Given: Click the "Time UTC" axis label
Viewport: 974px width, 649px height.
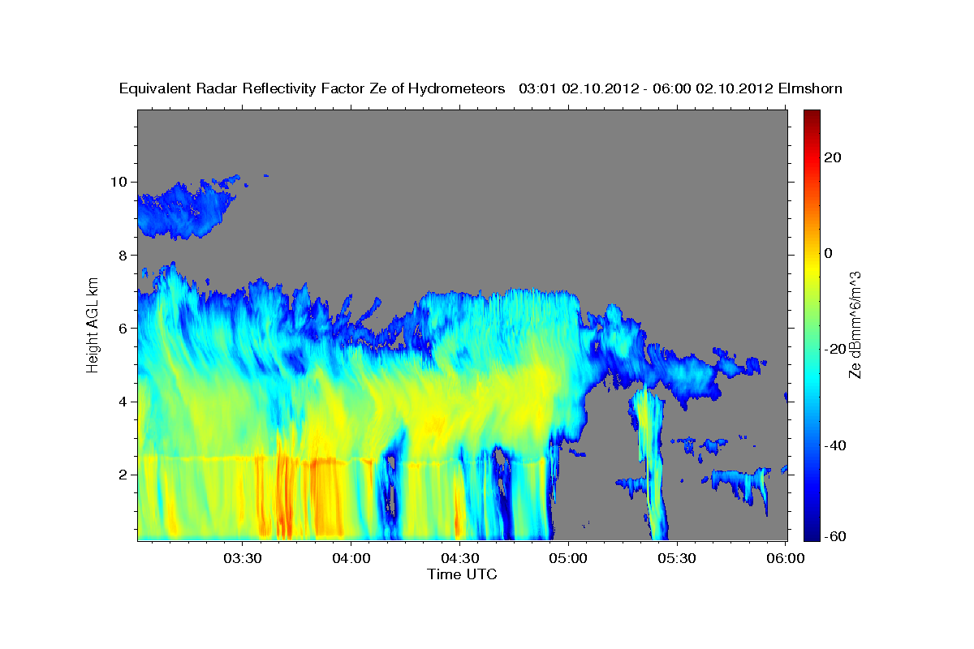Looking at the screenshot, I should coord(462,574).
